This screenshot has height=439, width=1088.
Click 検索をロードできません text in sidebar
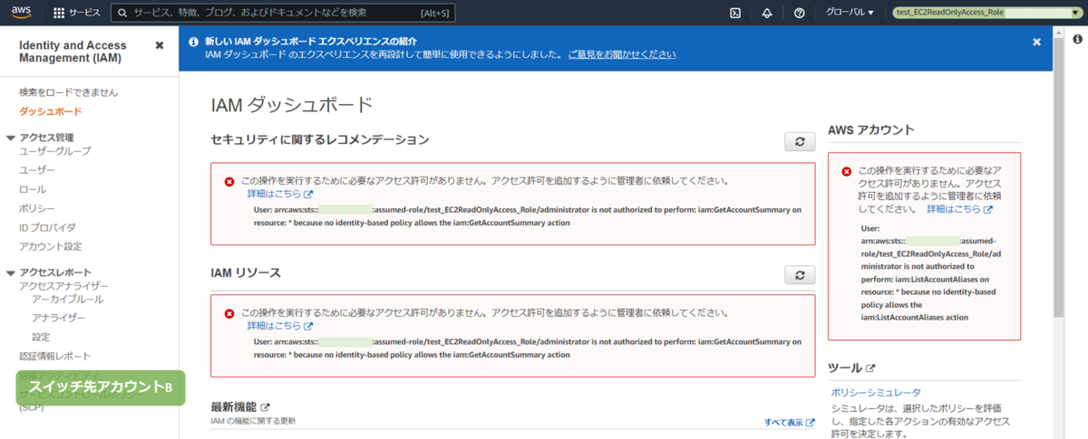click(68, 92)
